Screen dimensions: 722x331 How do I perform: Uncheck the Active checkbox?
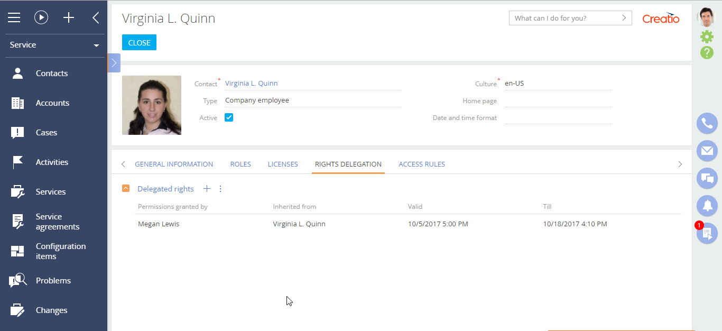coord(229,117)
